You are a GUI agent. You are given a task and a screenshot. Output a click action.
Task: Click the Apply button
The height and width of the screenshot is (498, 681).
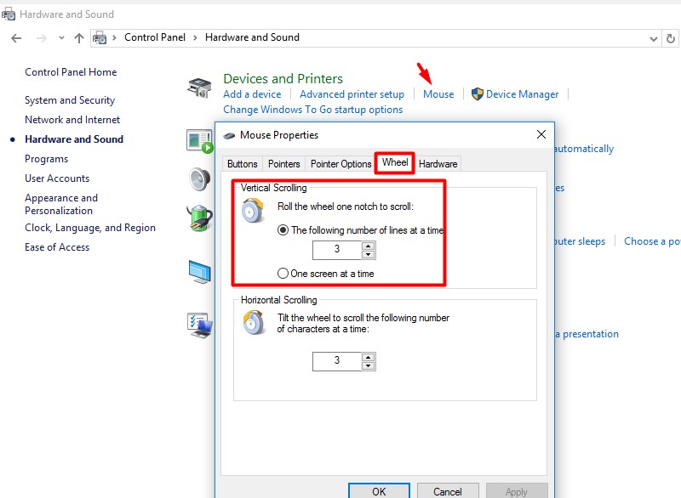point(517,491)
